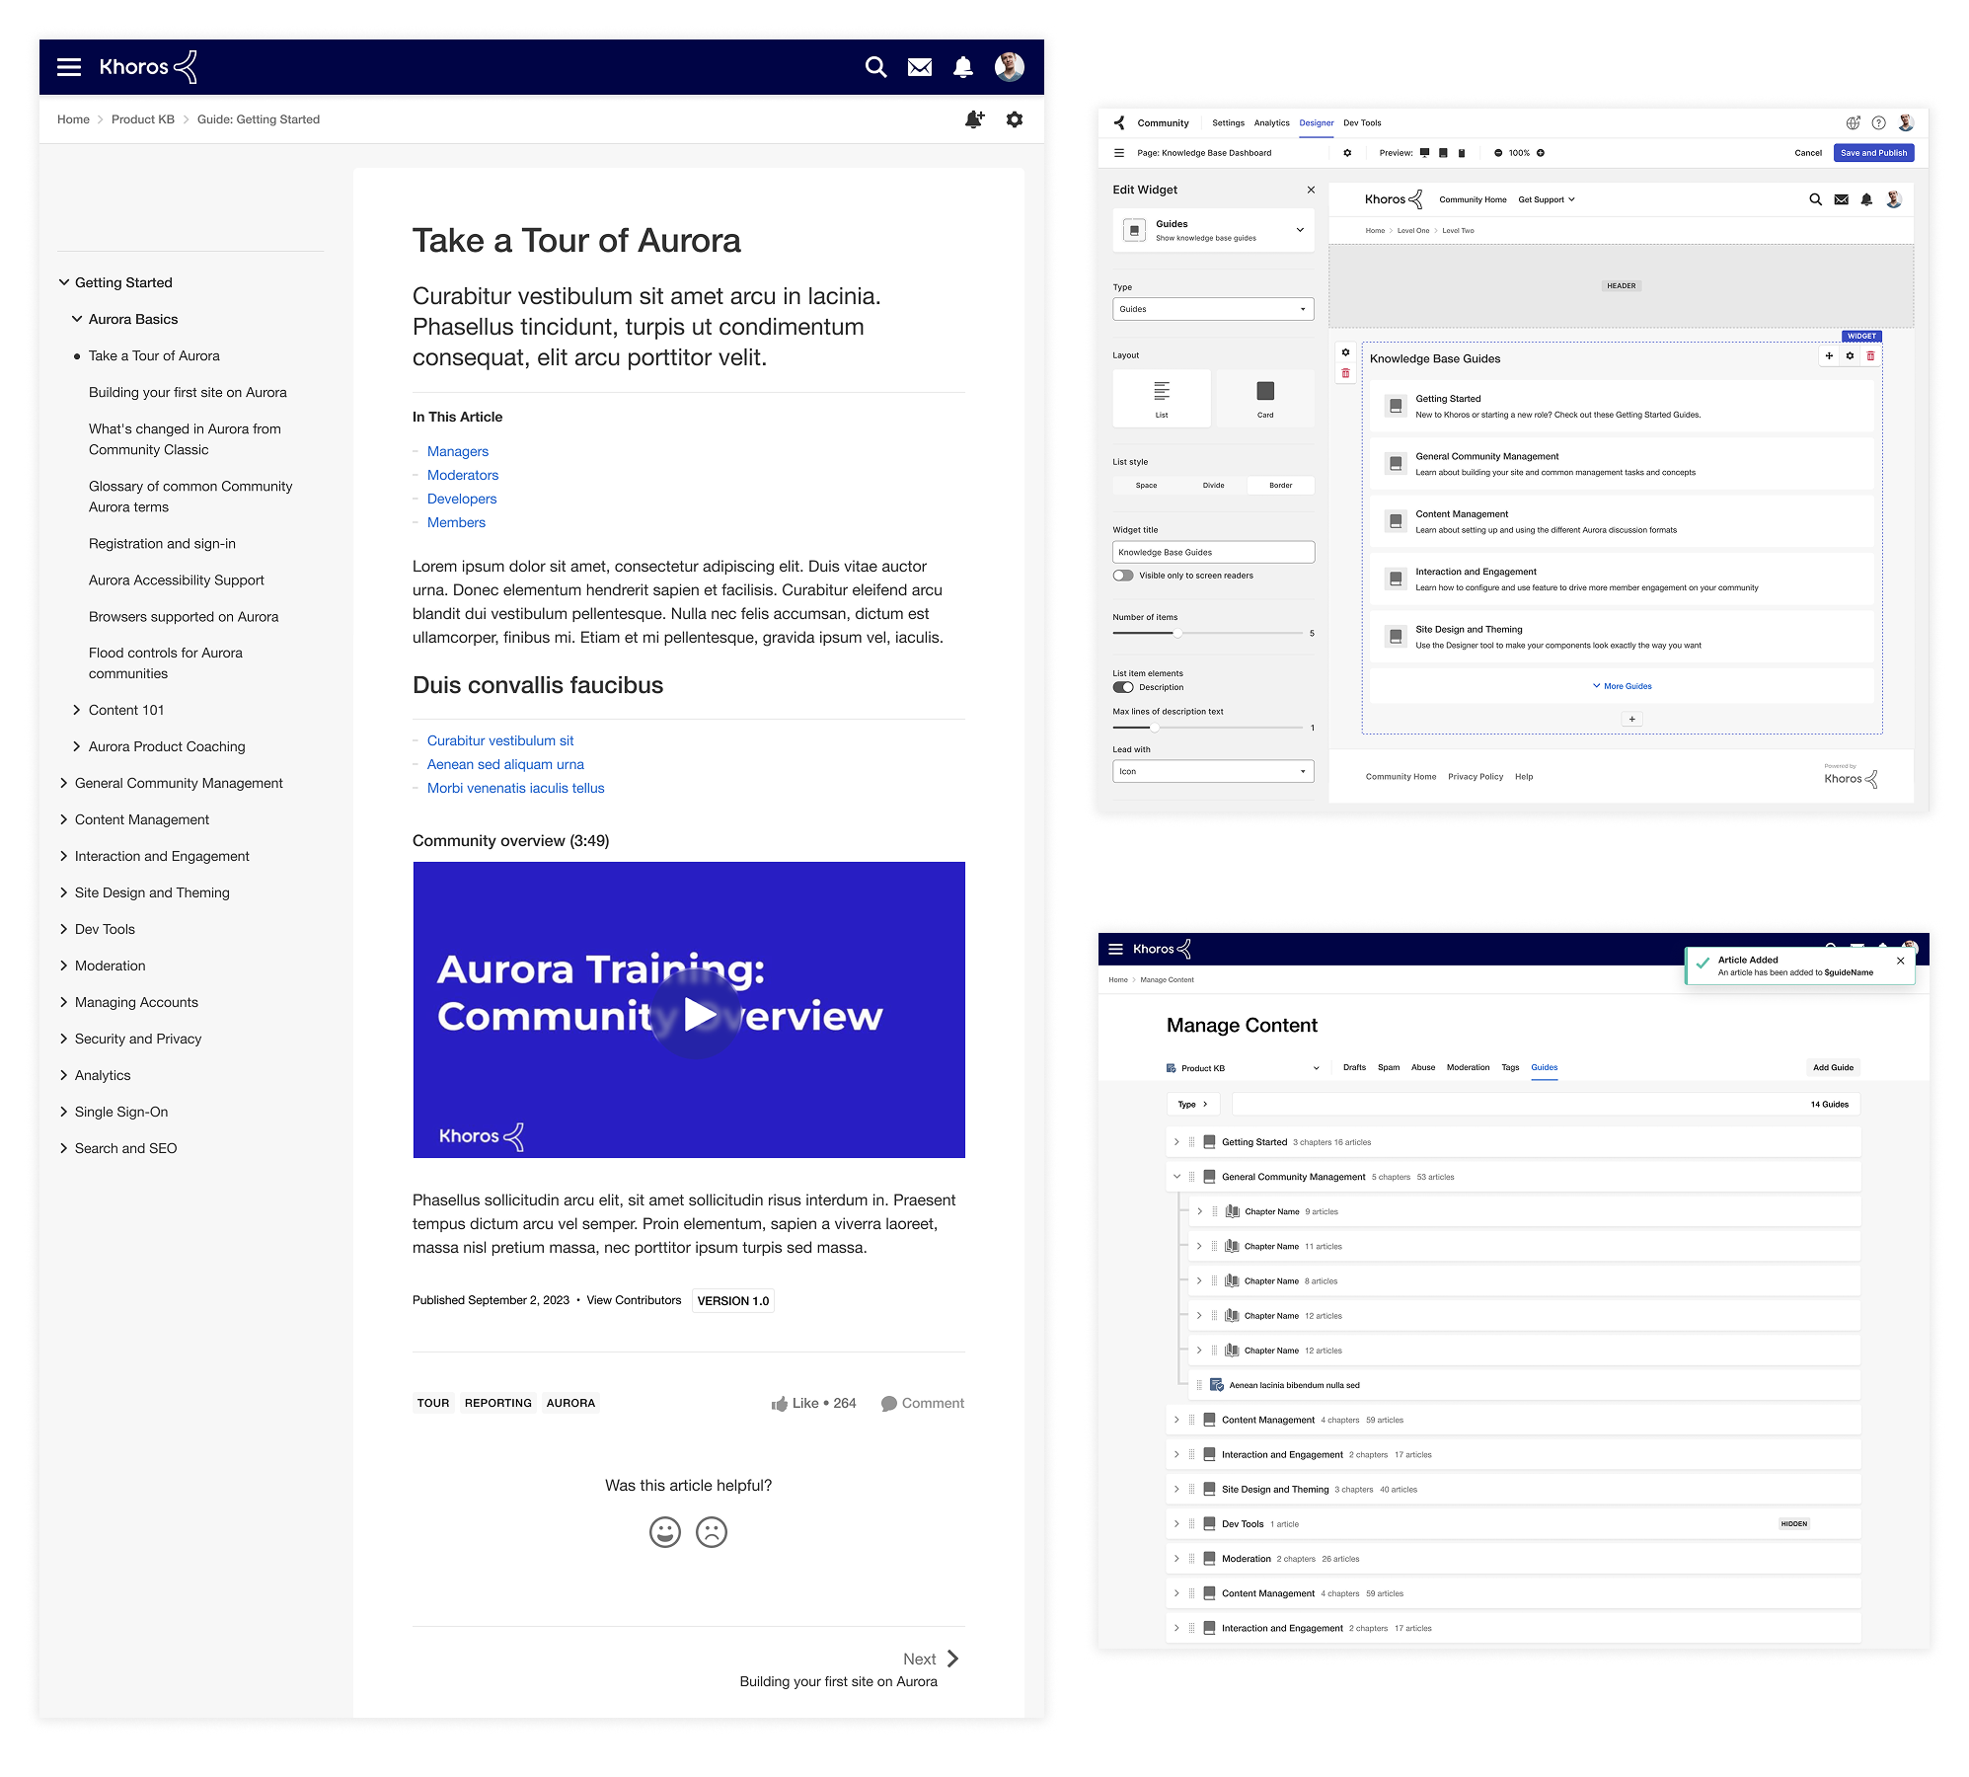Collapse the General Community Management guide row
This screenshot has height=1777, width=1969.
(x=1176, y=1176)
